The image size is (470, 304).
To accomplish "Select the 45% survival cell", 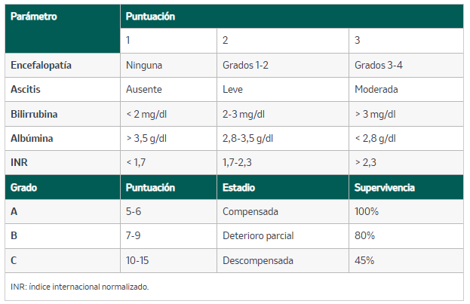I will (406, 260).
